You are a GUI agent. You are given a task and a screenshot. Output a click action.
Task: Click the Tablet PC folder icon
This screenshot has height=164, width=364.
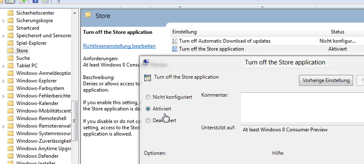tap(10, 66)
